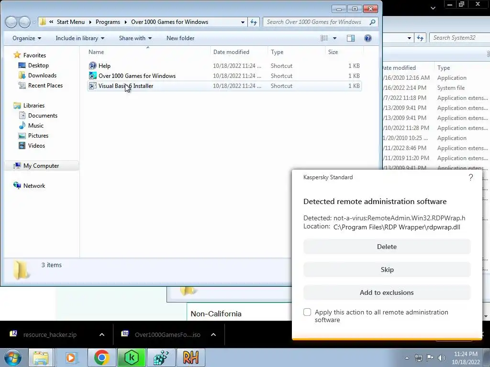The image size is (490, 367).
Task: Change the view with the views icon
Action: tap(324, 38)
